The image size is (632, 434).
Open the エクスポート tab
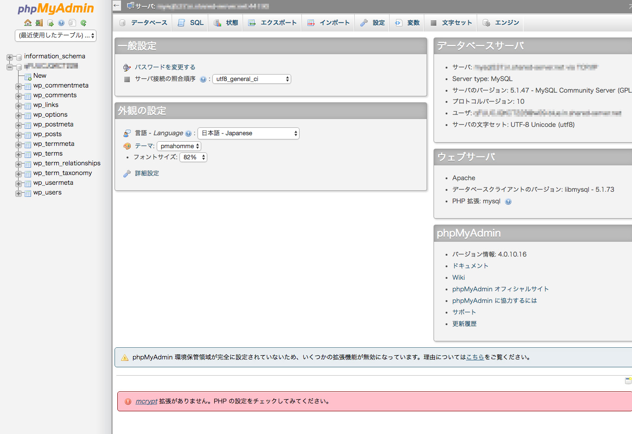pos(273,23)
